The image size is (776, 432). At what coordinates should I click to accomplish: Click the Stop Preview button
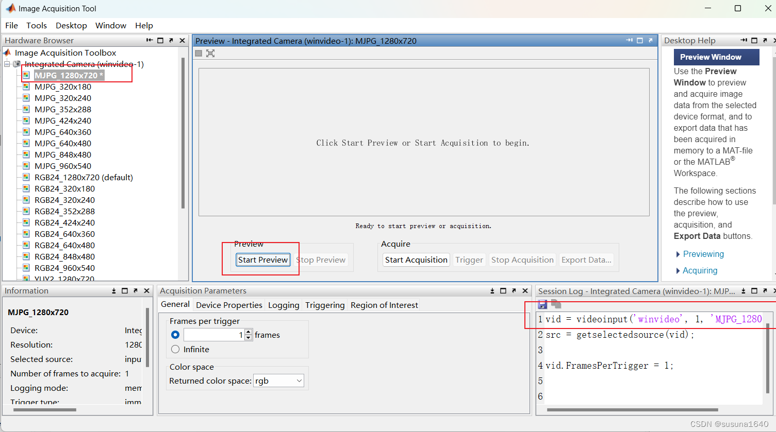(321, 260)
